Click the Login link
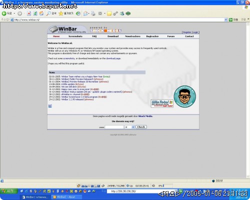This screenshot has width=250, height=200. point(195,32)
